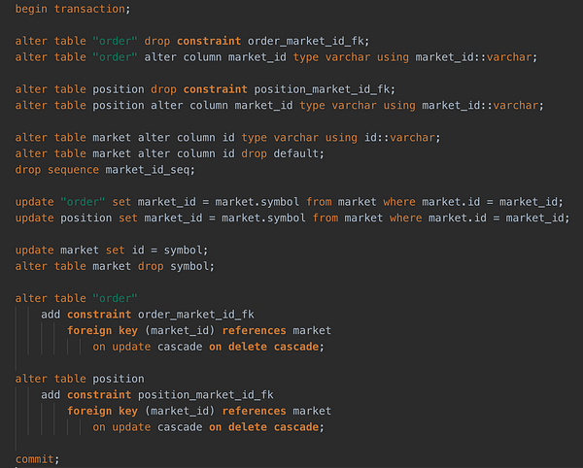Click market.symbol in the update position statement
Viewport: 583px width, 468px height.
[x=263, y=218]
